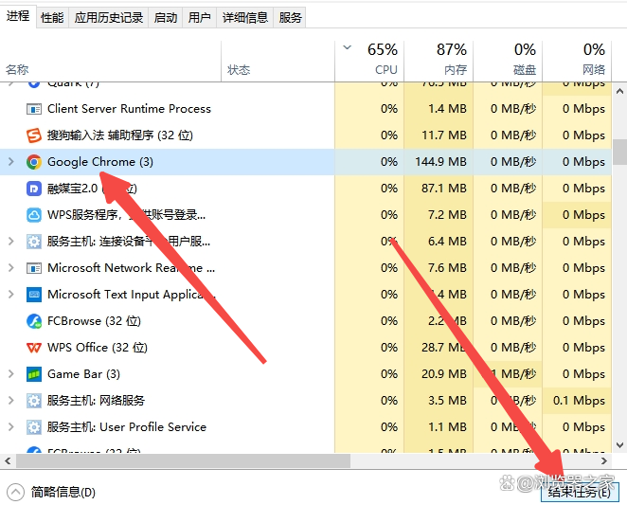Click gear icon for 服务主机: User Profile Service

34,427
